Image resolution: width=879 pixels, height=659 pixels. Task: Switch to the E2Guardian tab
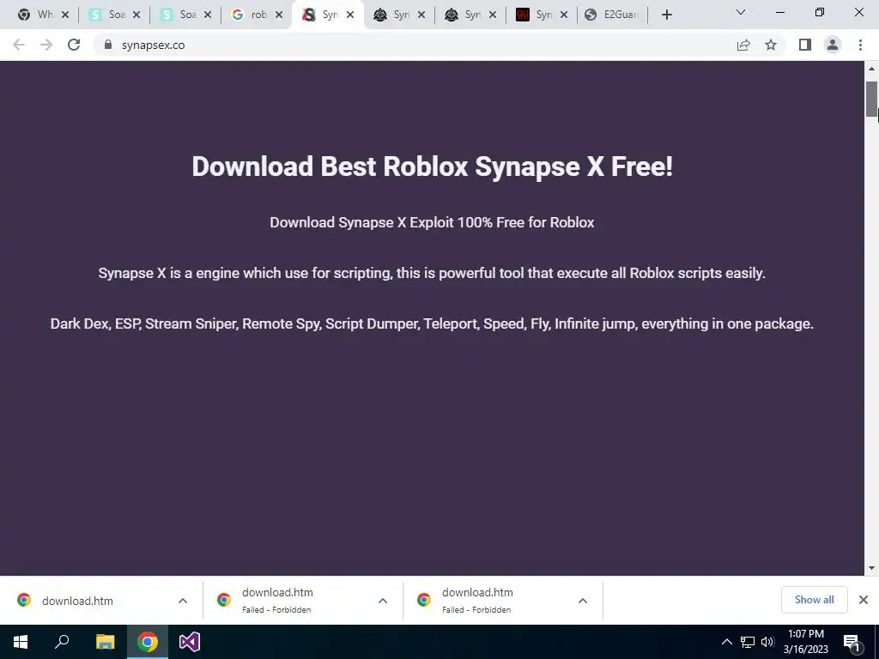[612, 15]
